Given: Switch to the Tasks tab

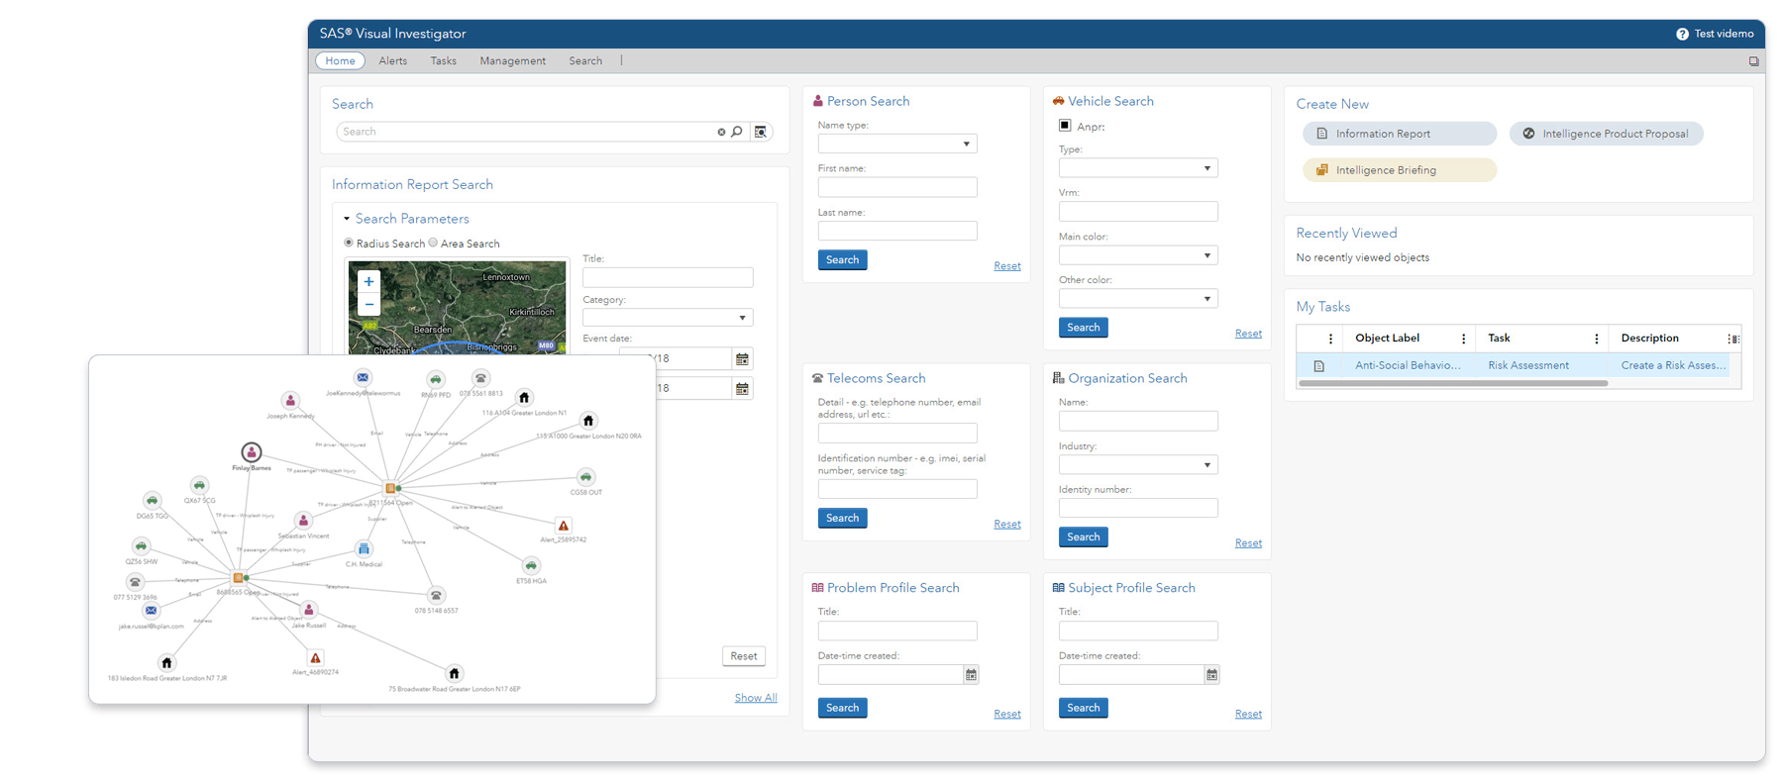Looking at the screenshot, I should [x=444, y=61].
